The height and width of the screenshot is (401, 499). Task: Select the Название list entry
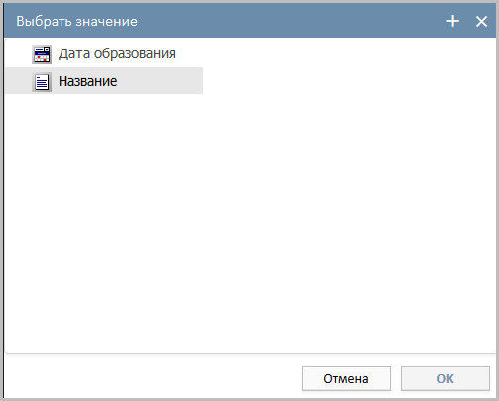(104, 81)
